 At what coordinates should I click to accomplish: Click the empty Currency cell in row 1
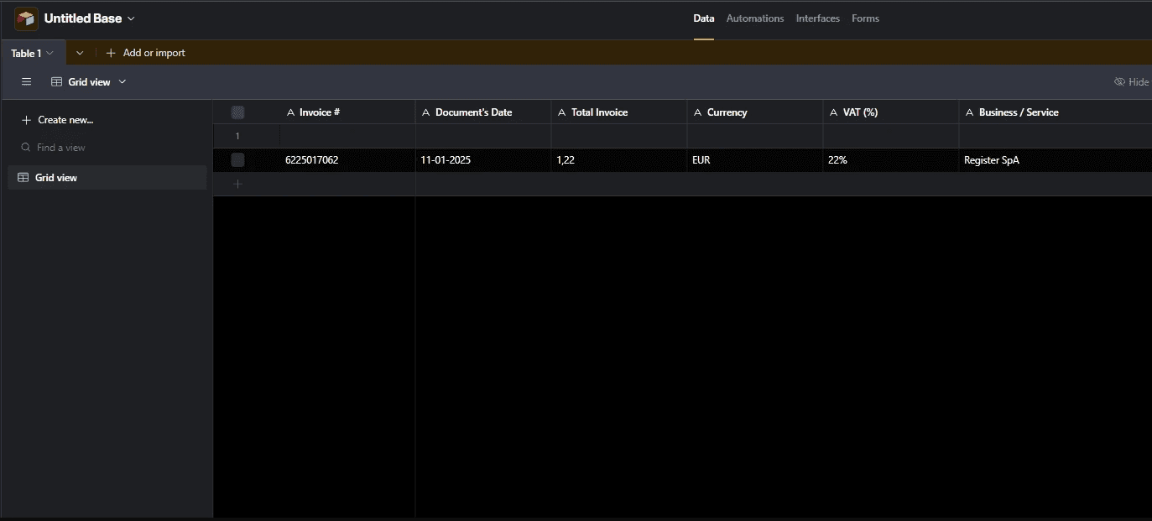pos(755,136)
